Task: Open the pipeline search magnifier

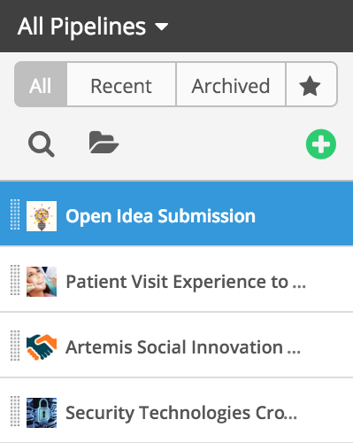Action: coord(42,144)
